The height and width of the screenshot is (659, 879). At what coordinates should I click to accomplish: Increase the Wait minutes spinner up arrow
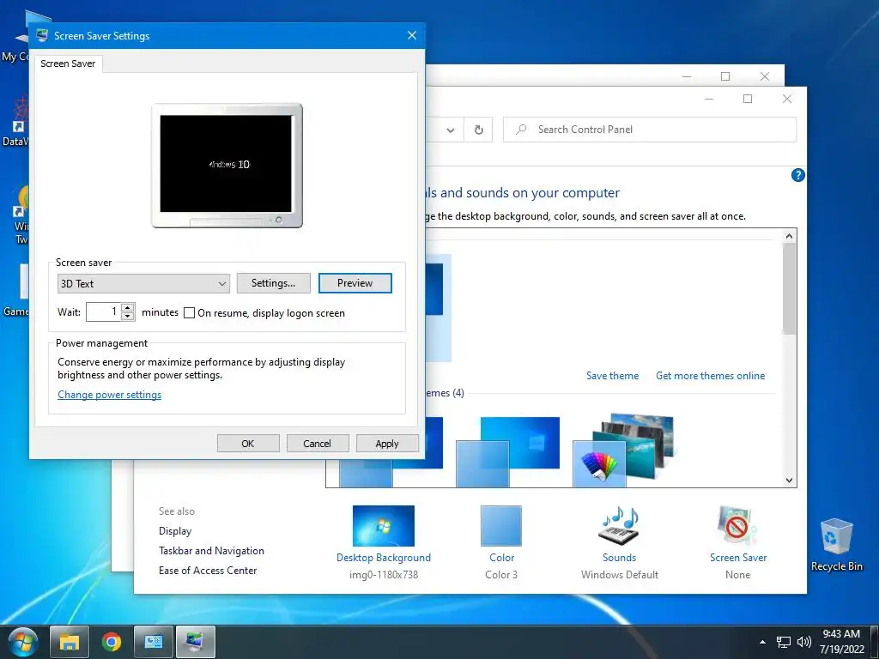tap(128, 308)
